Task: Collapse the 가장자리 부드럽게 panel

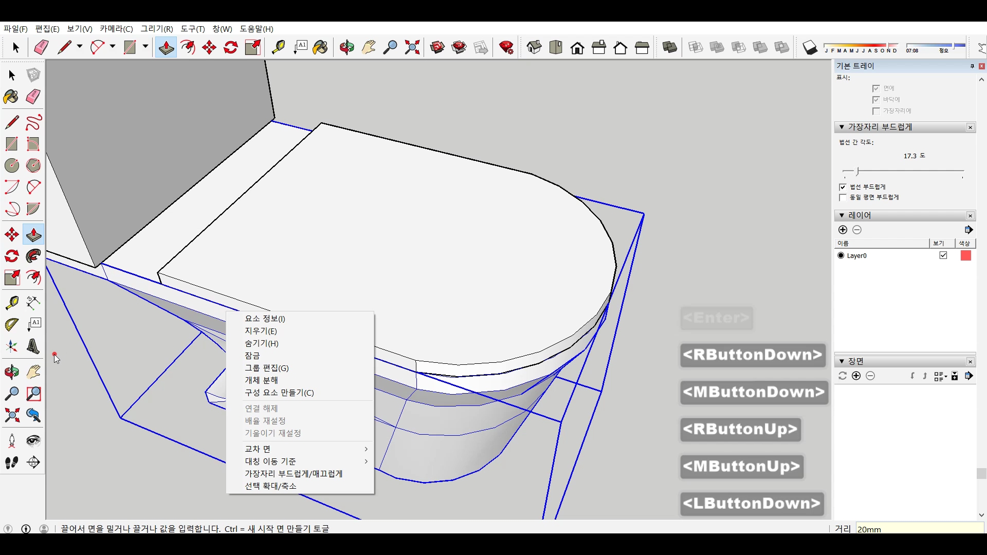Action: (x=842, y=127)
